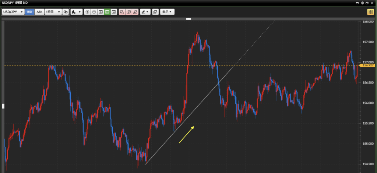This screenshot has height=173, width=377.
Task: Click the first pink new-order icon
Action: pyautogui.click(x=122, y=12)
